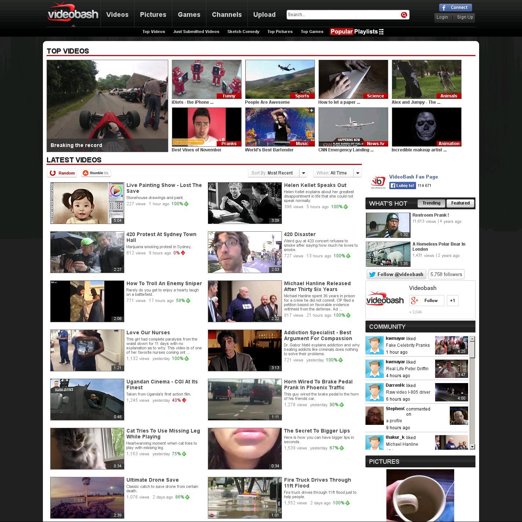This screenshot has height=522, width=522.
Task: Click the Sign Up link
Action: tap(465, 17)
